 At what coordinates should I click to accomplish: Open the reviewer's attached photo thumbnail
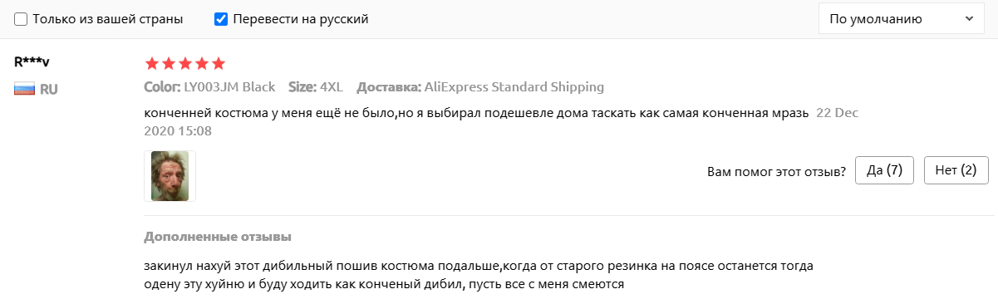coord(170,176)
